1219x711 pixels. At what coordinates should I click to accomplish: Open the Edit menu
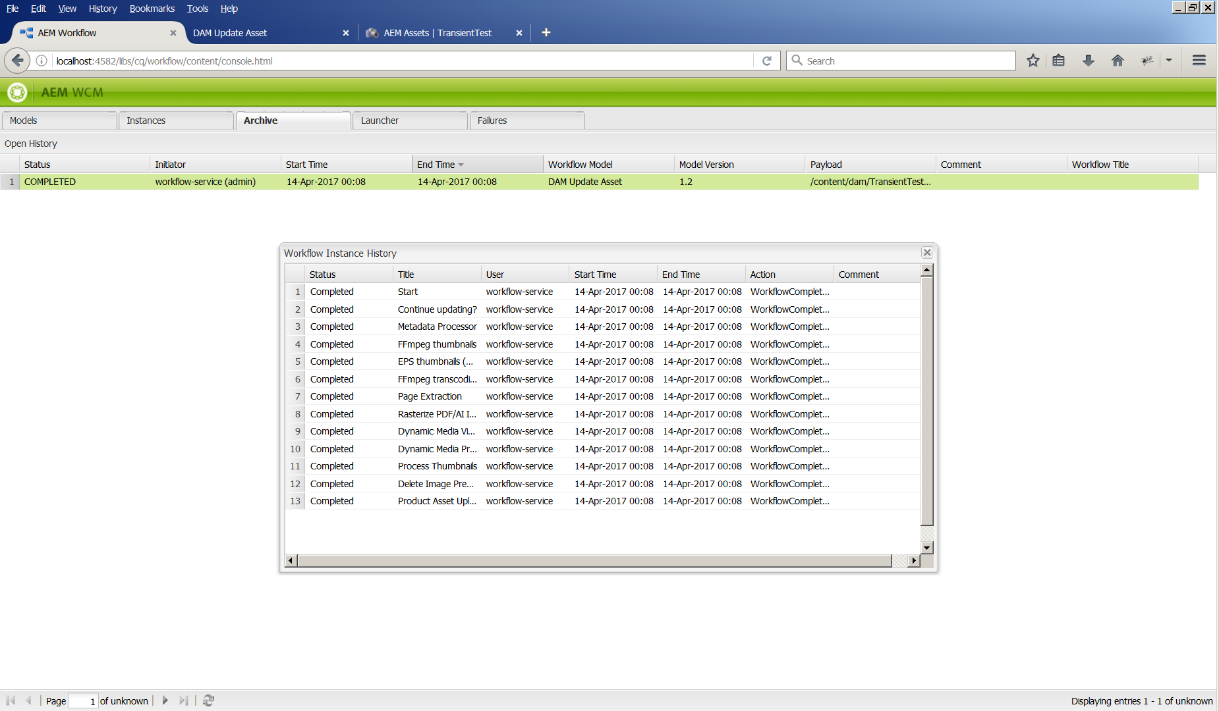point(38,9)
